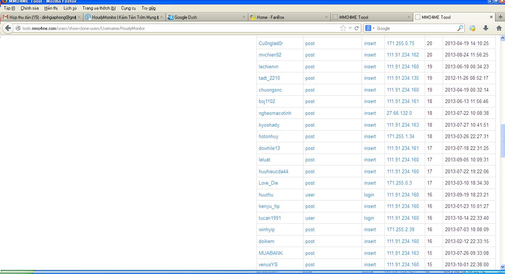Open user Cu0nglad0r link

271,43
